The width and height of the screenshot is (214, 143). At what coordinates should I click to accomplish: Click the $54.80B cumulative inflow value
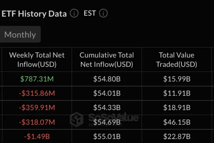click(107, 79)
